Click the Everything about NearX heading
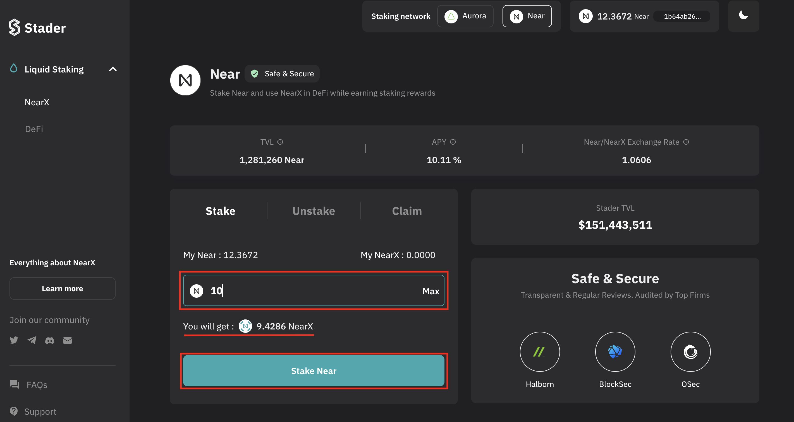 [52, 263]
